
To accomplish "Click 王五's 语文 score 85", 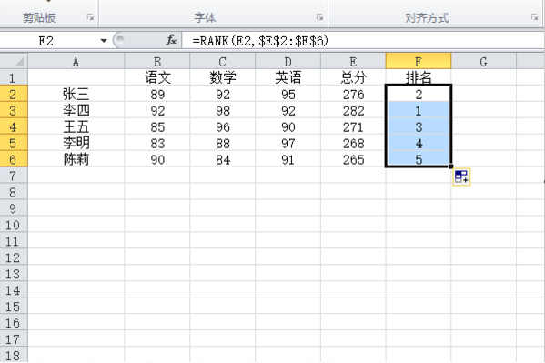I will click(x=157, y=126).
